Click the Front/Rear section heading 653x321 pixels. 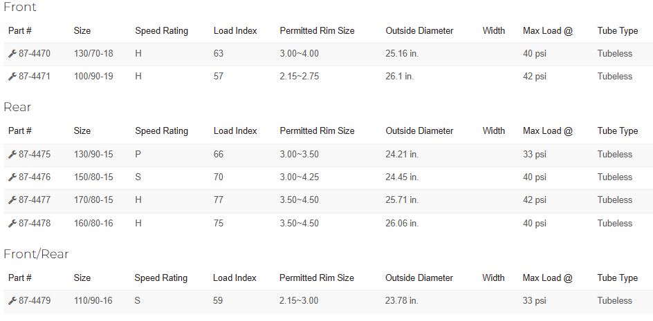(x=36, y=254)
